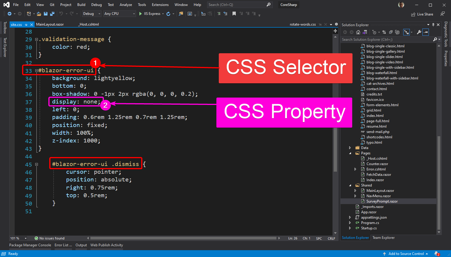
Task: Open the Extensions menu
Action: pyautogui.click(x=160, y=5)
